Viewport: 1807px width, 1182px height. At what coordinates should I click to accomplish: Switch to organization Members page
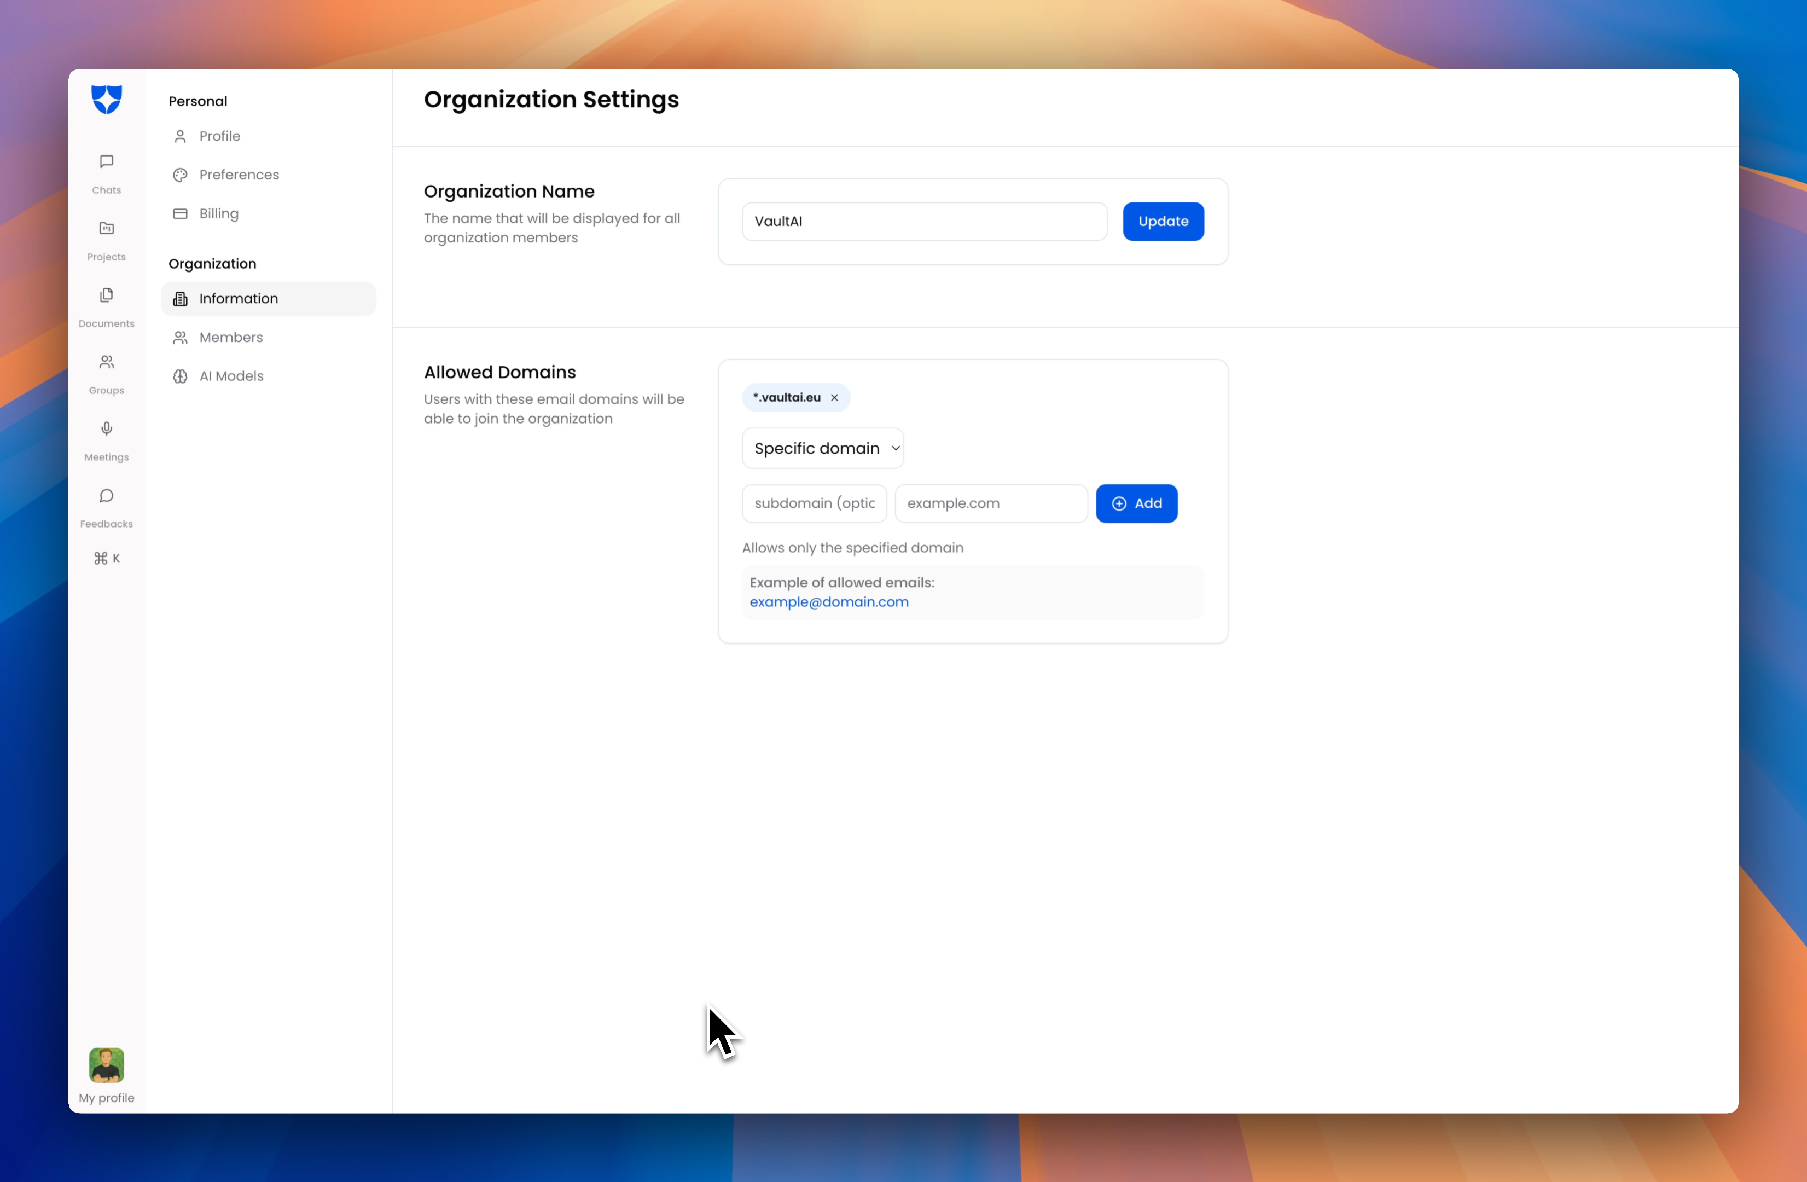[231, 337]
